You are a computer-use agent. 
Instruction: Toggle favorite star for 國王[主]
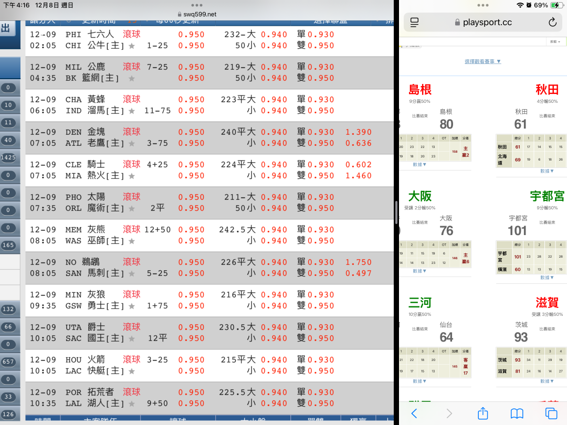click(x=132, y=338)
